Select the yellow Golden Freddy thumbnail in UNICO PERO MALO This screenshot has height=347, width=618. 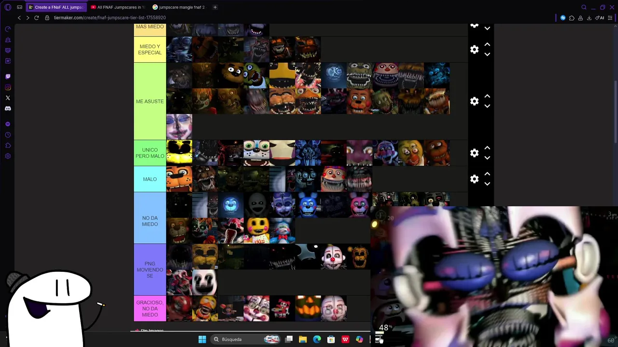(x=179, y=153)
